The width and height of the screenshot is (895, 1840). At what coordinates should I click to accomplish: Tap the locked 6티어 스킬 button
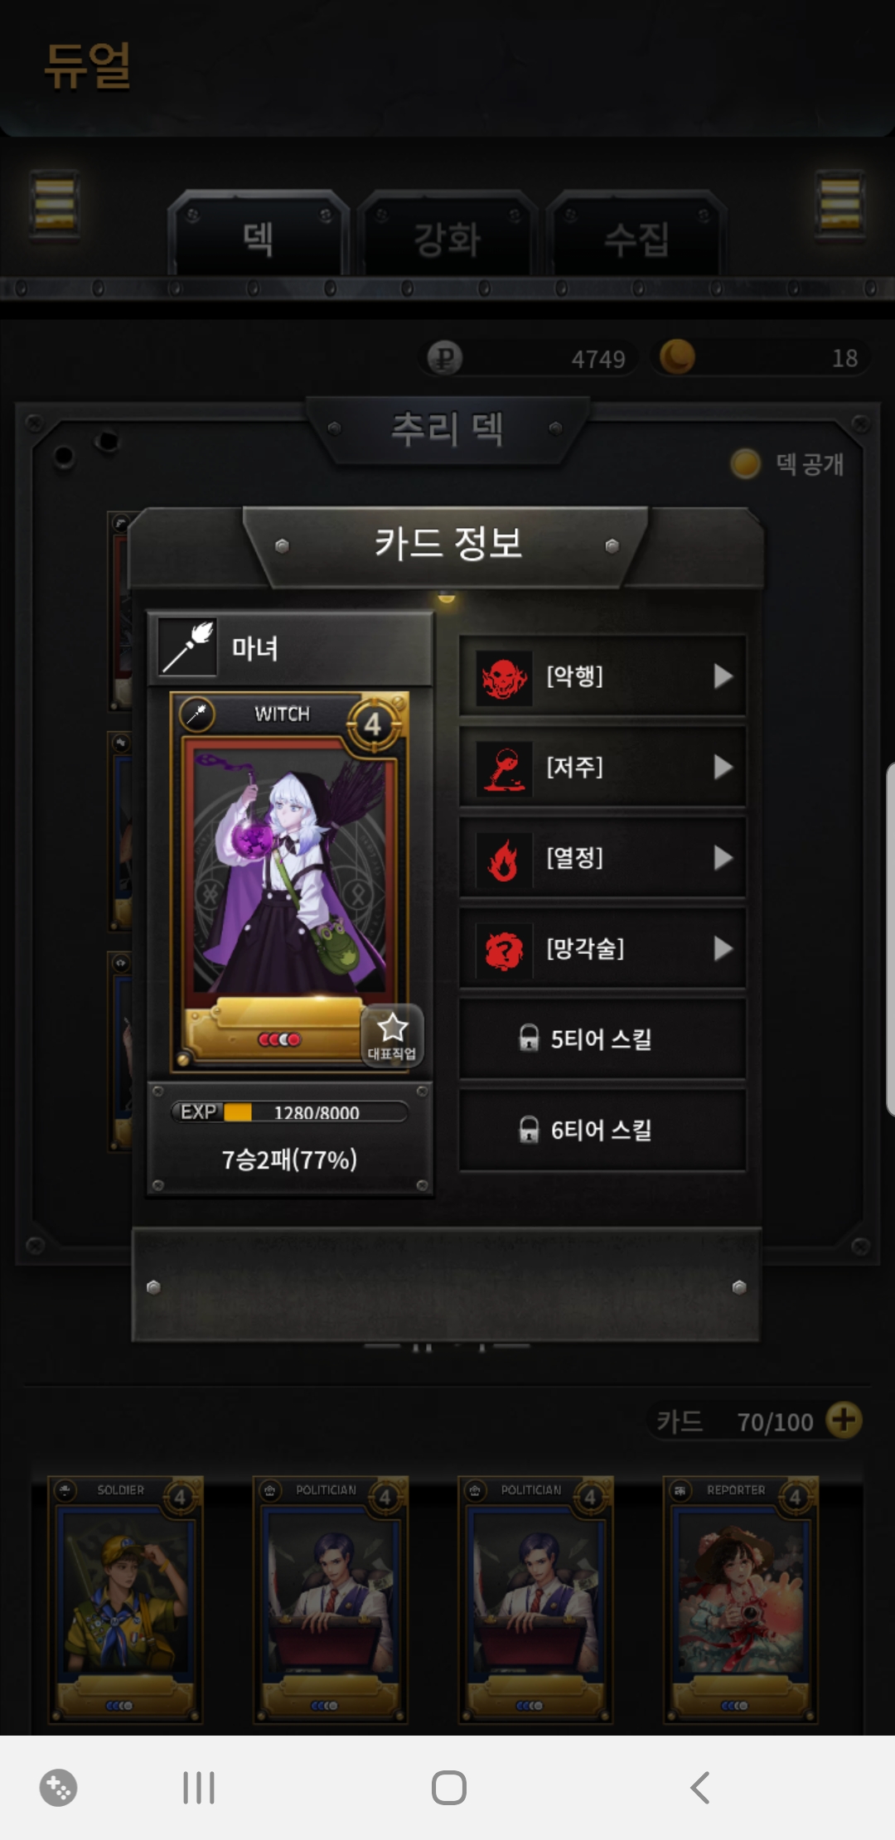(x=602, y=1130)
